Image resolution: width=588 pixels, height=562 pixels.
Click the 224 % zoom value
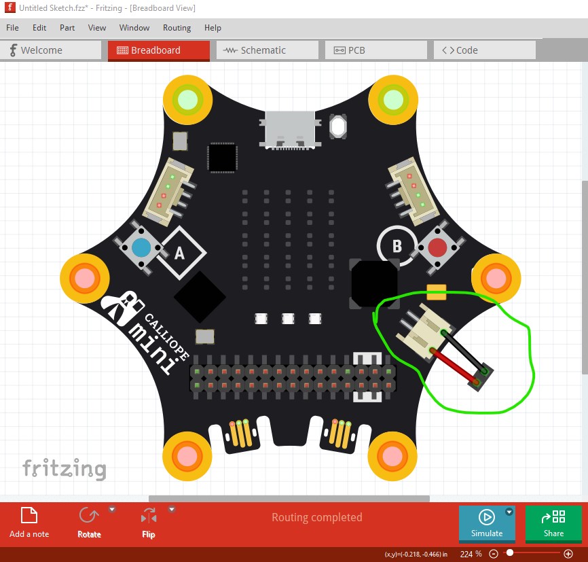tap(471, 554)
